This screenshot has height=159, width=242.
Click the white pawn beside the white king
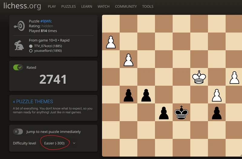pyautogui.click(x=234, y=77)
